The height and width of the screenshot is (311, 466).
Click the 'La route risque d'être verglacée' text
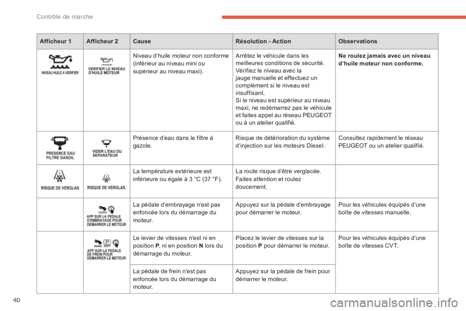(x=279, y=172)
